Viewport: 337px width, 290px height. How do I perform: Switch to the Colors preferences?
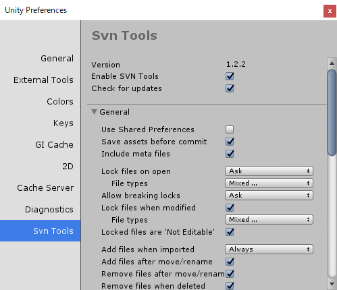(60, 102)
